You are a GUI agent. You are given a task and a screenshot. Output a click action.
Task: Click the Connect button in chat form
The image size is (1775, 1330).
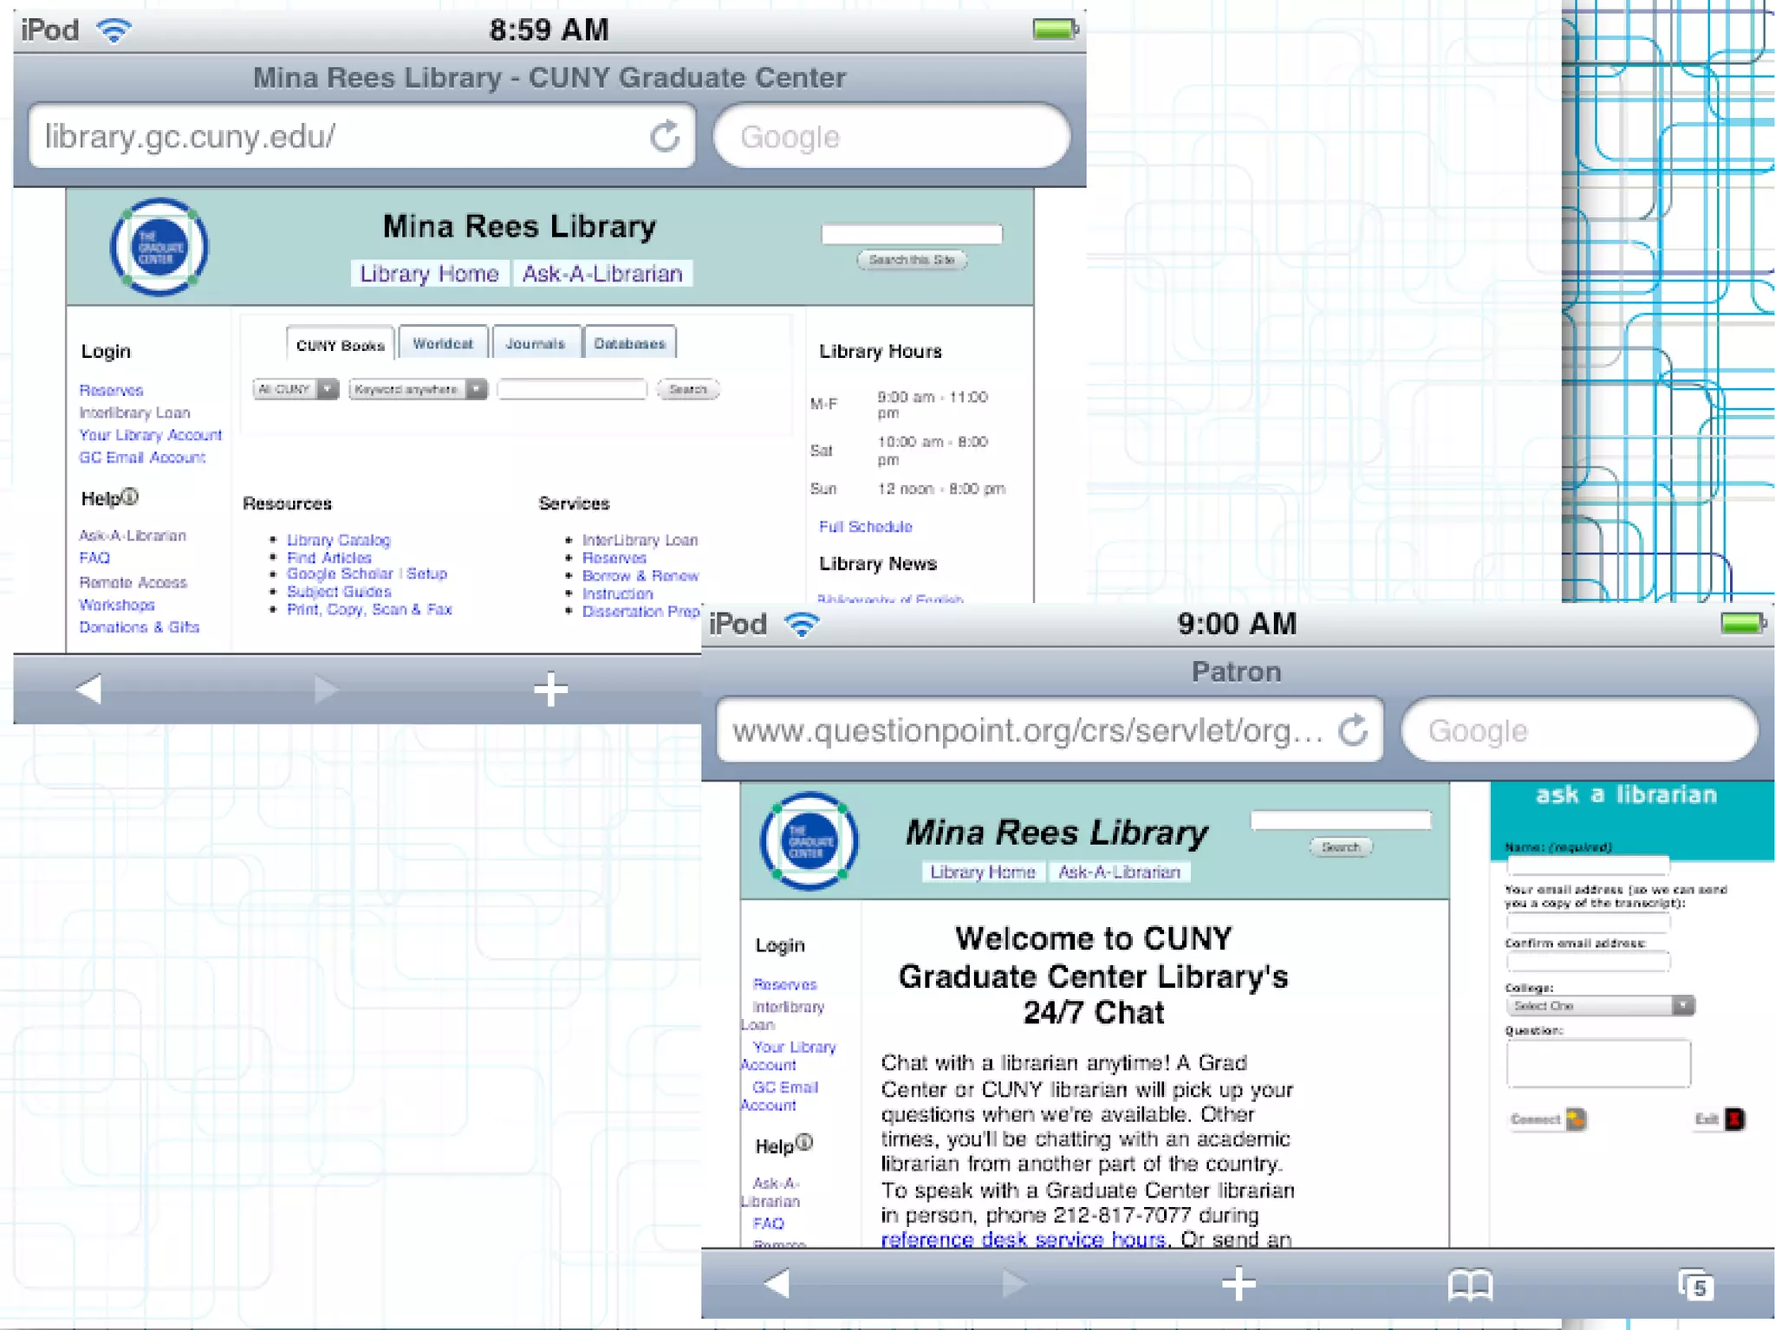click(1547, 1119)
